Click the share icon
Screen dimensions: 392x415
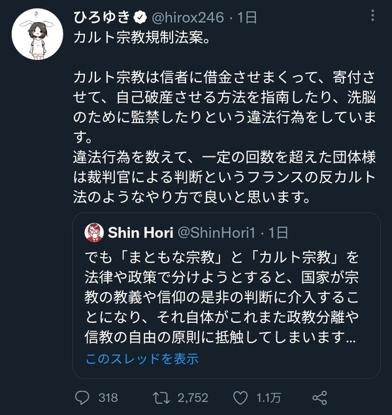click(319, 398)
